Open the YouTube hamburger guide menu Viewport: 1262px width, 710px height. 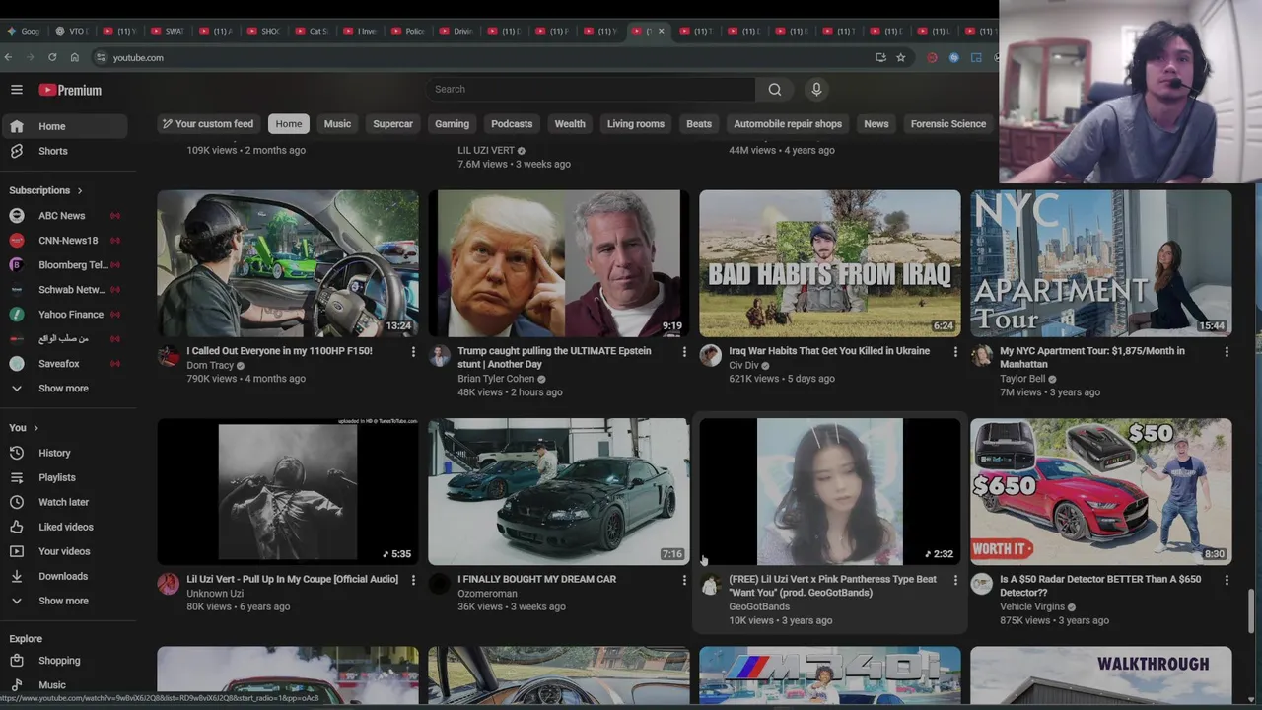click(x=17, y=90)
